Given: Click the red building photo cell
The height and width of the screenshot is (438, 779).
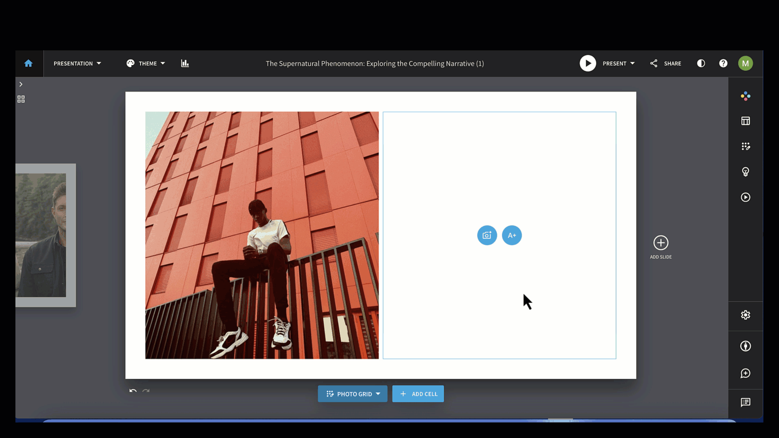Looking at the screenshot, I should point(262,235).
